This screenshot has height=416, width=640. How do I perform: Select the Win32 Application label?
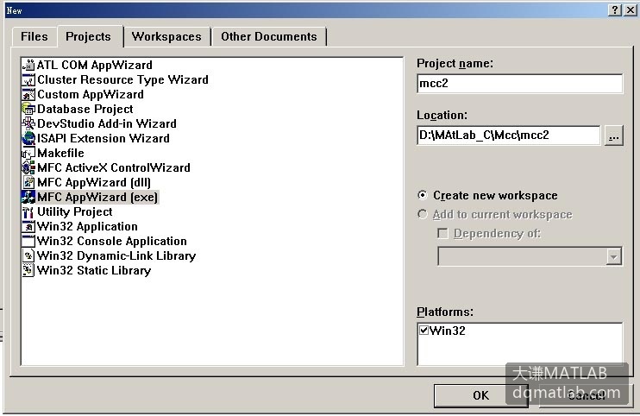coord(87,227)
